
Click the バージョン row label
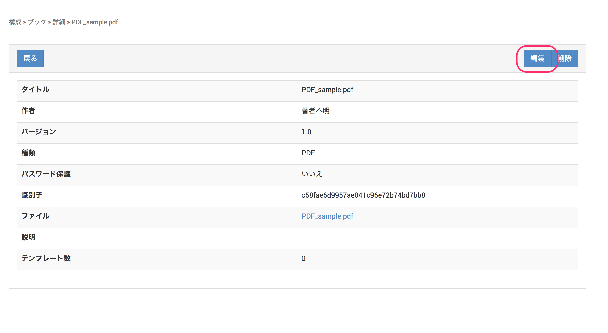pyautogui.click(x=39, y=132)
